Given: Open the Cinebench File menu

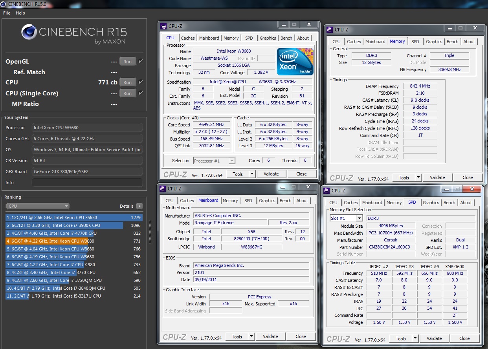Looking at the screenshot, I should (x=7, y=13).
